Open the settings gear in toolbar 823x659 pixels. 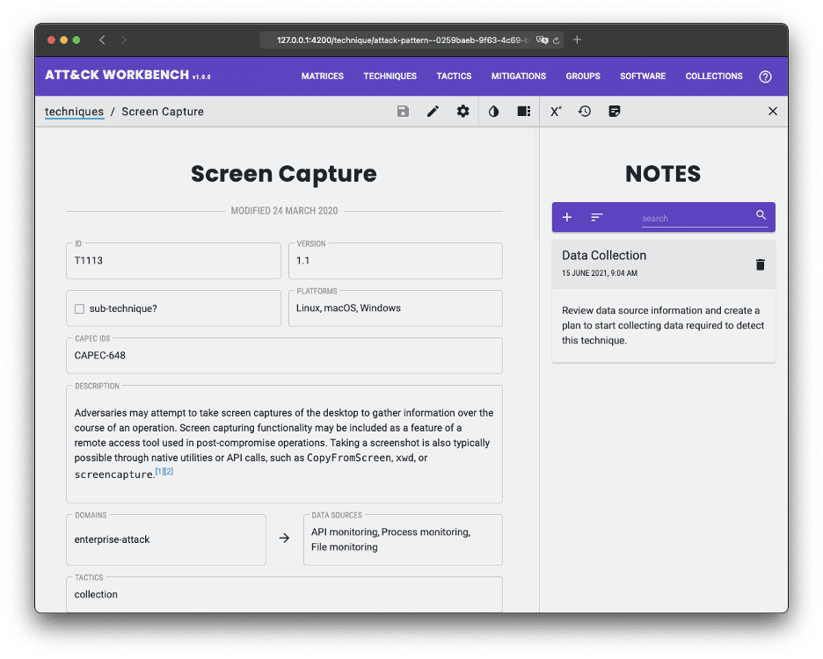pyautogui.click(x=462, y=112)
